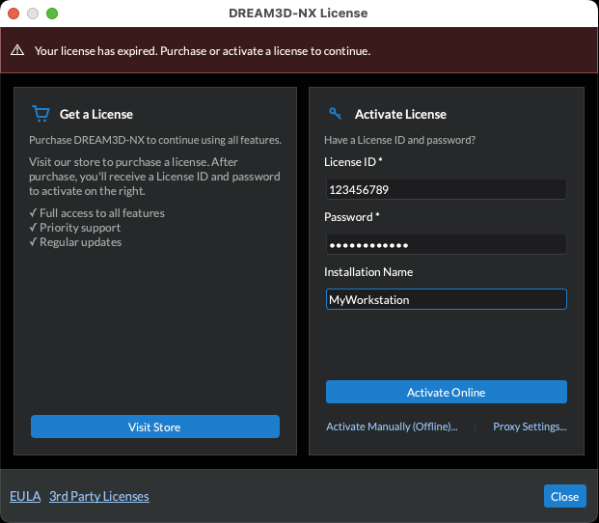This screenshot has height=523, width=599.
Task: Click the key icon beside Activate License
Action: point(335,113)
